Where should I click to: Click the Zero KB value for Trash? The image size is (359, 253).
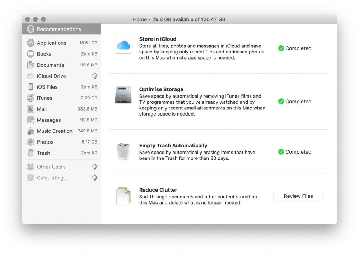89,153
